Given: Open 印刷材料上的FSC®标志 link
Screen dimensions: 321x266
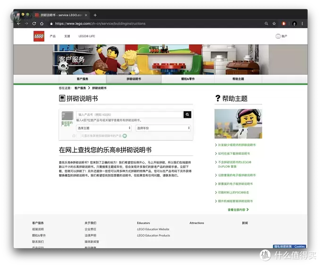Looking at the screenshot, I should pos(234,192).
